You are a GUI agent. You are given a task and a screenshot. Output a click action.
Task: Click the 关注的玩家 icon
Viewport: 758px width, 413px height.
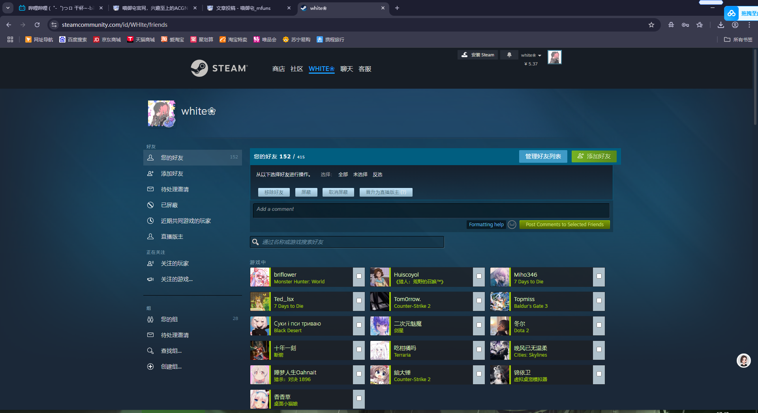tap(150, 263)
